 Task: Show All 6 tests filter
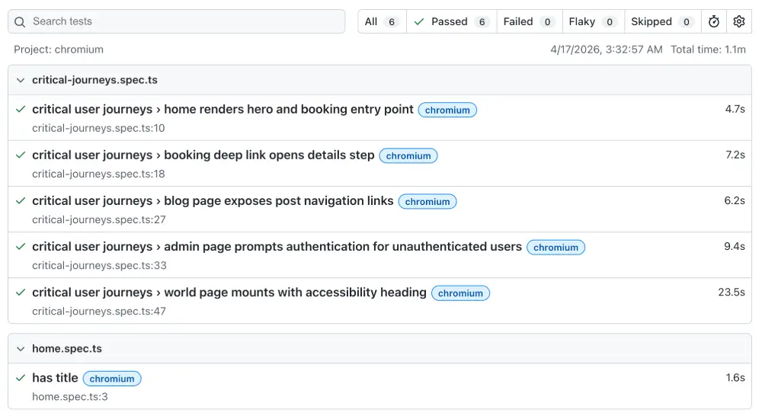point(382,22)
